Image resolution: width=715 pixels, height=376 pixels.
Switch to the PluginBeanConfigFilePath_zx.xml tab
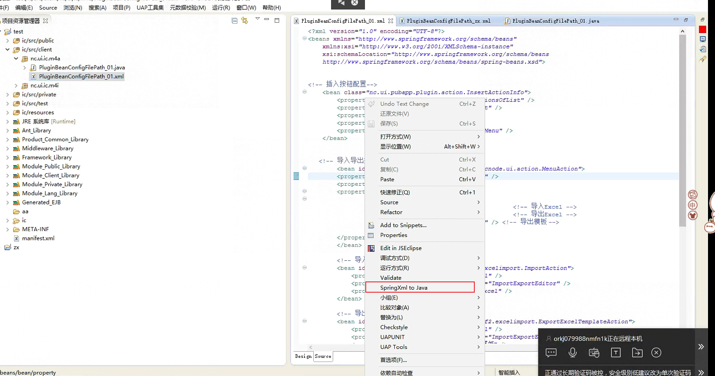(449, 21)
